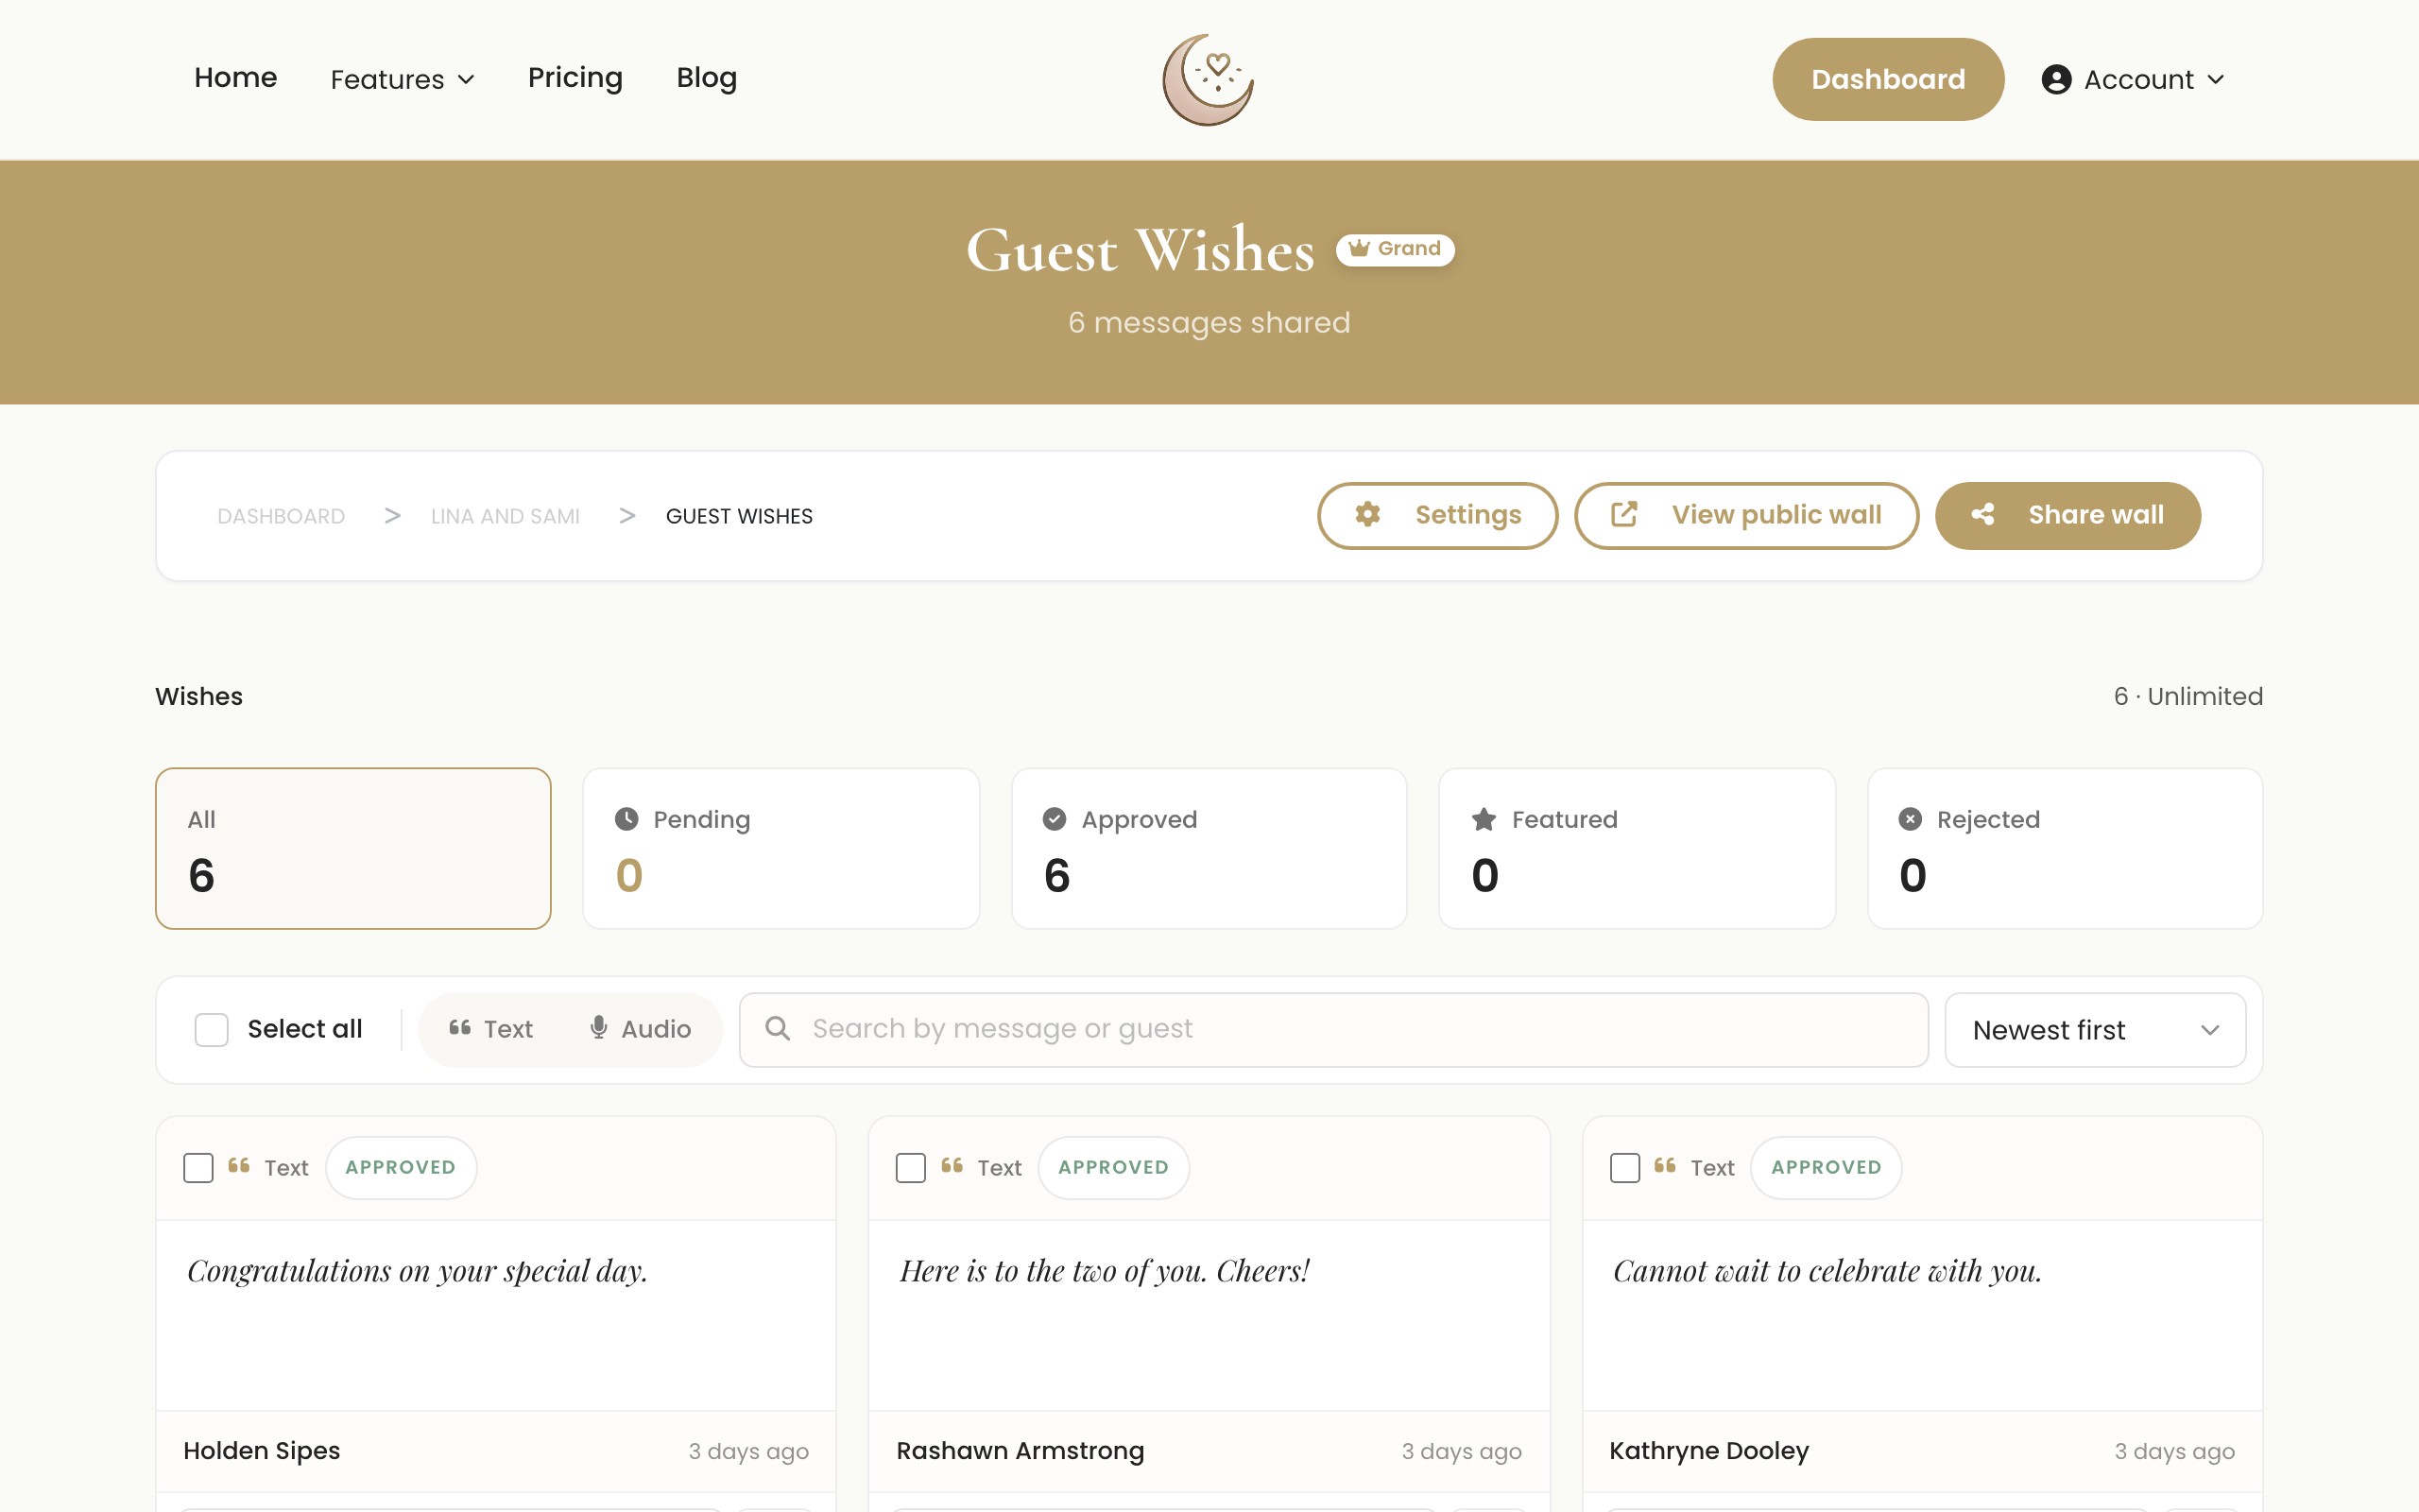Select the All wishes tab
The width and height of the screenshot is (2419, 1512).
[352, 848]
